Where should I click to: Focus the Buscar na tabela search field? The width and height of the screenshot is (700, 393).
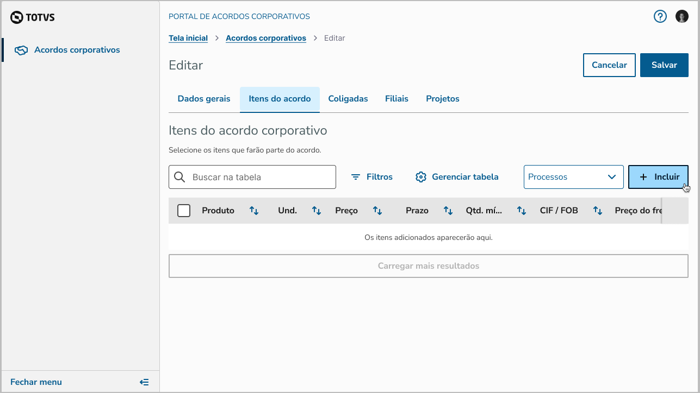tap(260, 177)
